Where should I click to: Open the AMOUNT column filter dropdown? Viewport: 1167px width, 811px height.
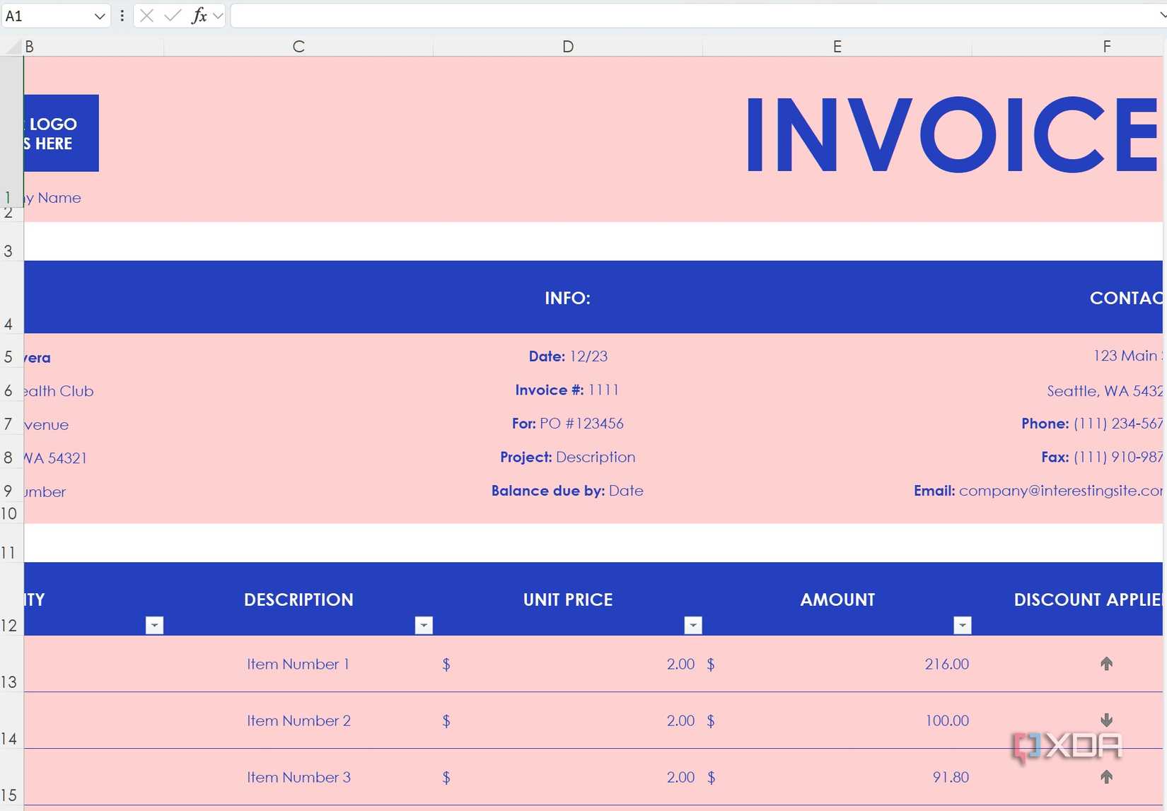click(963, 625)
